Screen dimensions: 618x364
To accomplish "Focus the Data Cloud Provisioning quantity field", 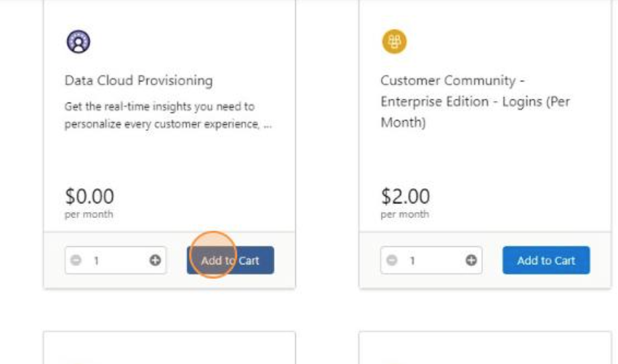I will (116, 260).
